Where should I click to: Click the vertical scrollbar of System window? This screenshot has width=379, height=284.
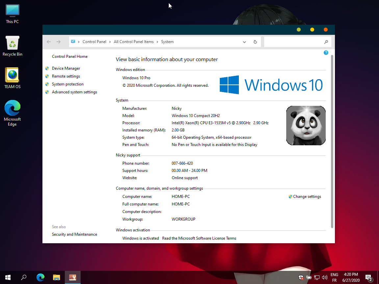tap(332, 141)
